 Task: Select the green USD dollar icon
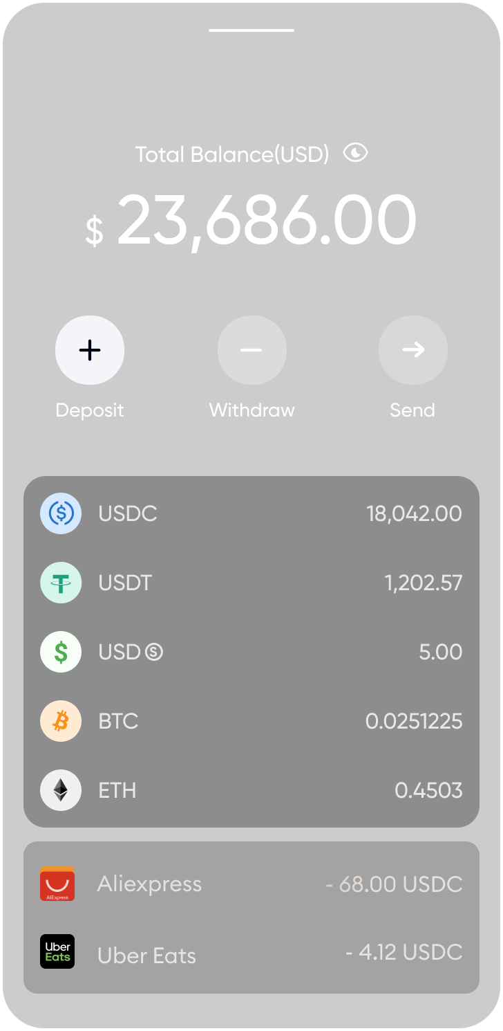61,652
